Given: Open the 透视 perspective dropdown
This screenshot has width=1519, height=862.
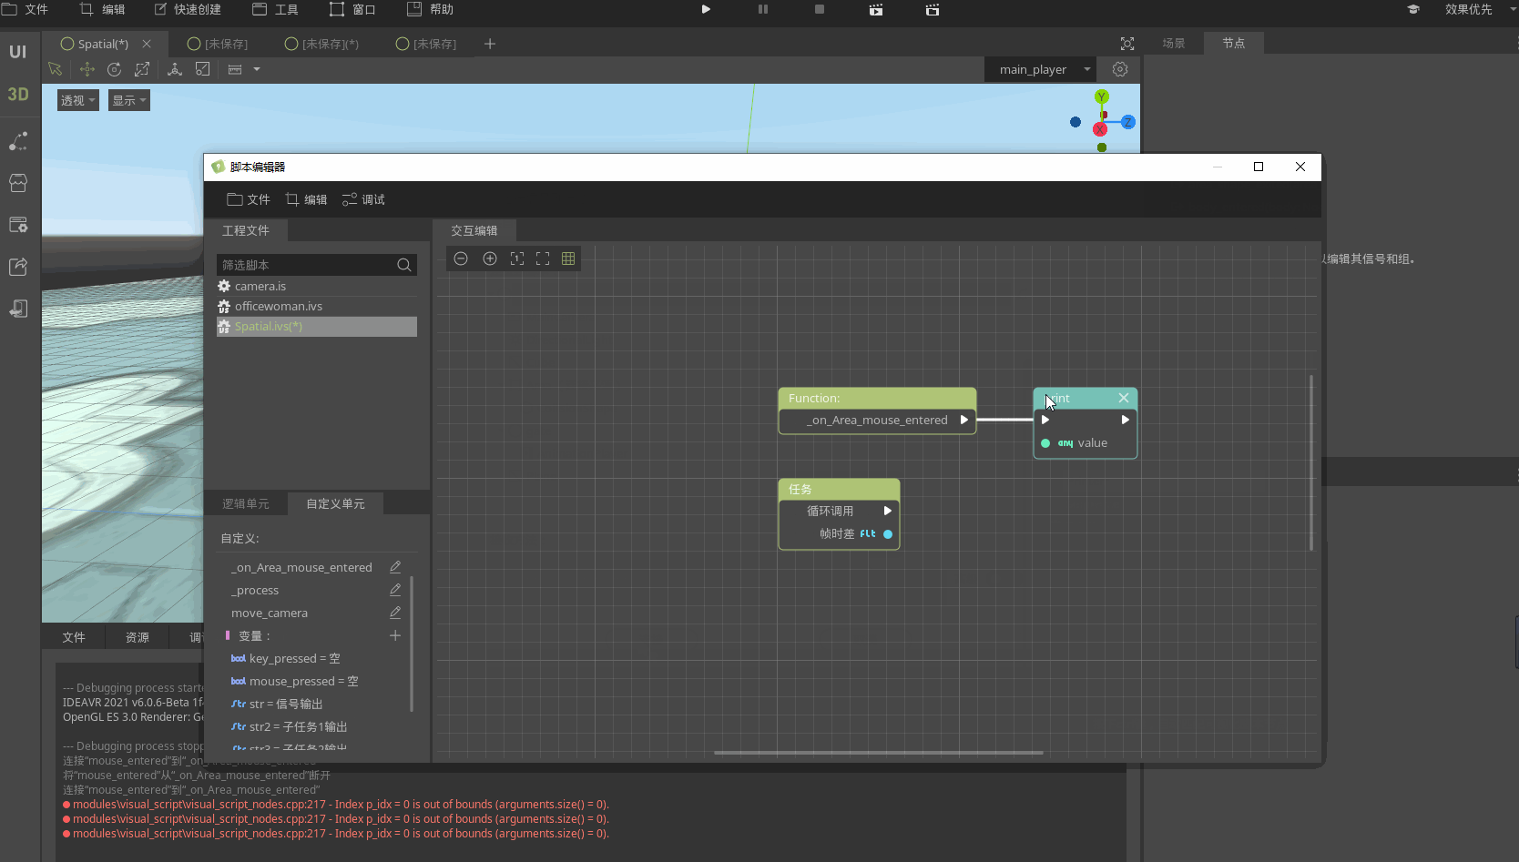Looking at the screenshot, I should click(x=77, y=100).
